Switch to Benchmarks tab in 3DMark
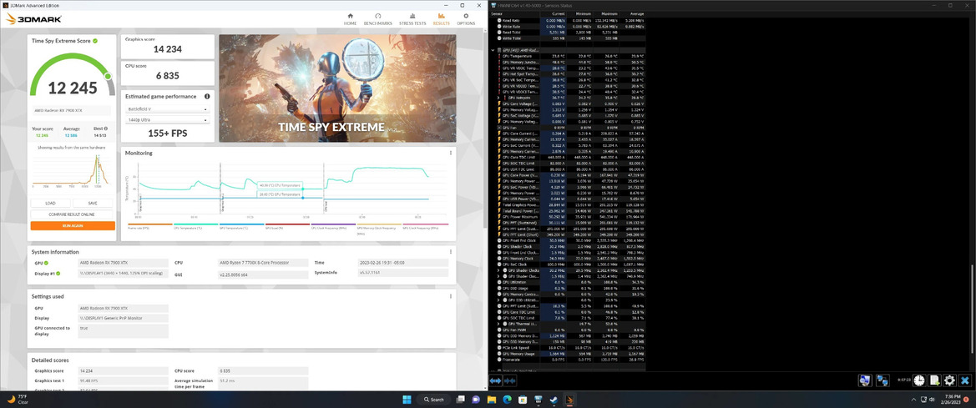The height and width of the screenshot is (408, 976). pyautogui.click(x=378, y=18)
